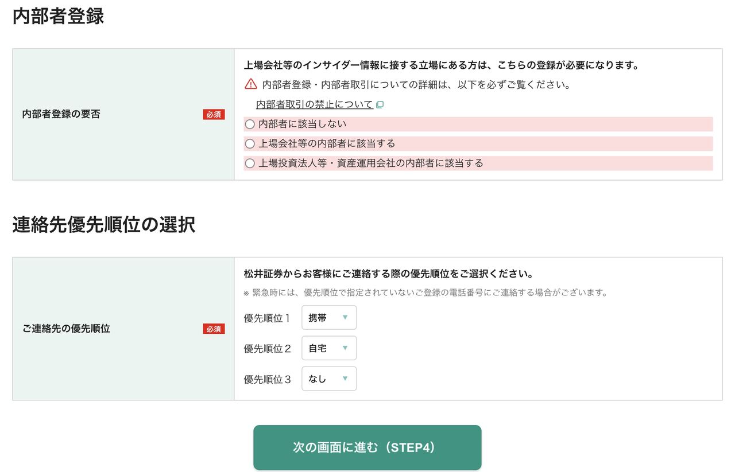Click the 優先順位３ field label
735x472 pixels.
(x=268, y=379)
